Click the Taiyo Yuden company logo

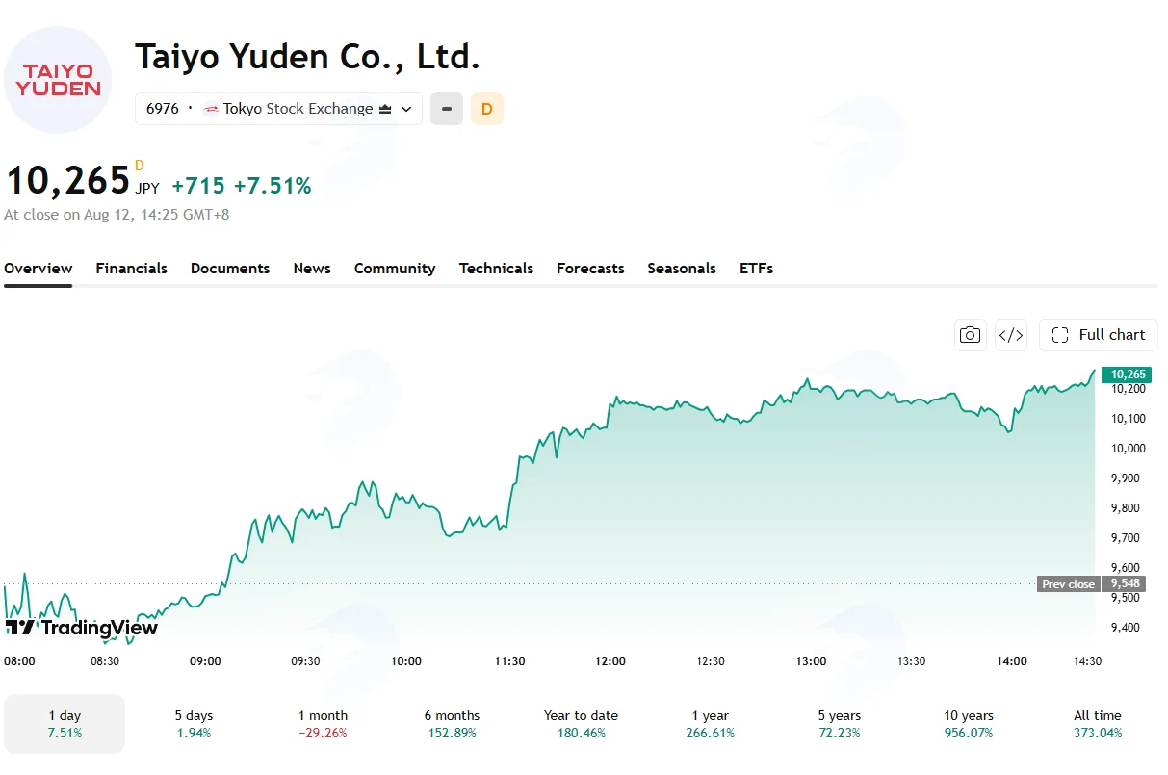point(58,80)
